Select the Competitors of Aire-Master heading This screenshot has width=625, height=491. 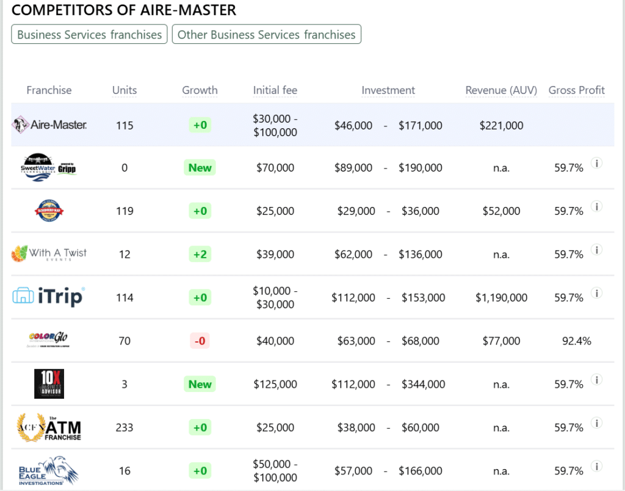(x=123, y=10)
